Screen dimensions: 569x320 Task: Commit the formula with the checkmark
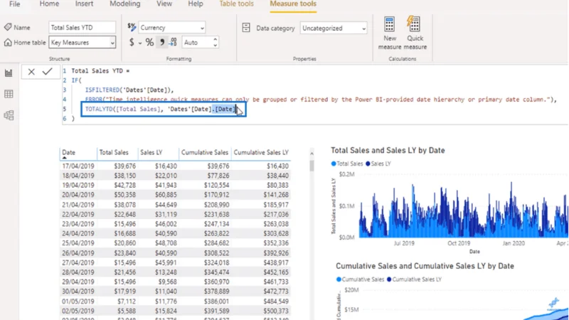pyautogui.click(x=47, y=72)
